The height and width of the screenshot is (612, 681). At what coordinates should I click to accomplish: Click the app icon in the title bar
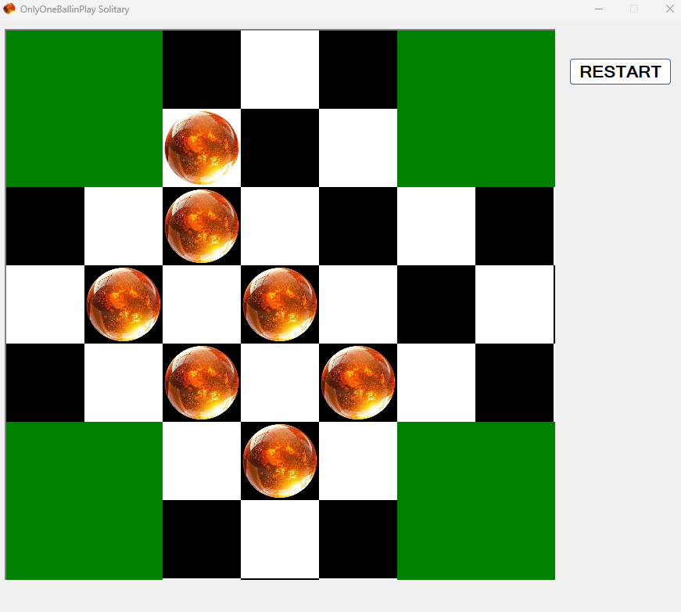click(x=9, y=9)
